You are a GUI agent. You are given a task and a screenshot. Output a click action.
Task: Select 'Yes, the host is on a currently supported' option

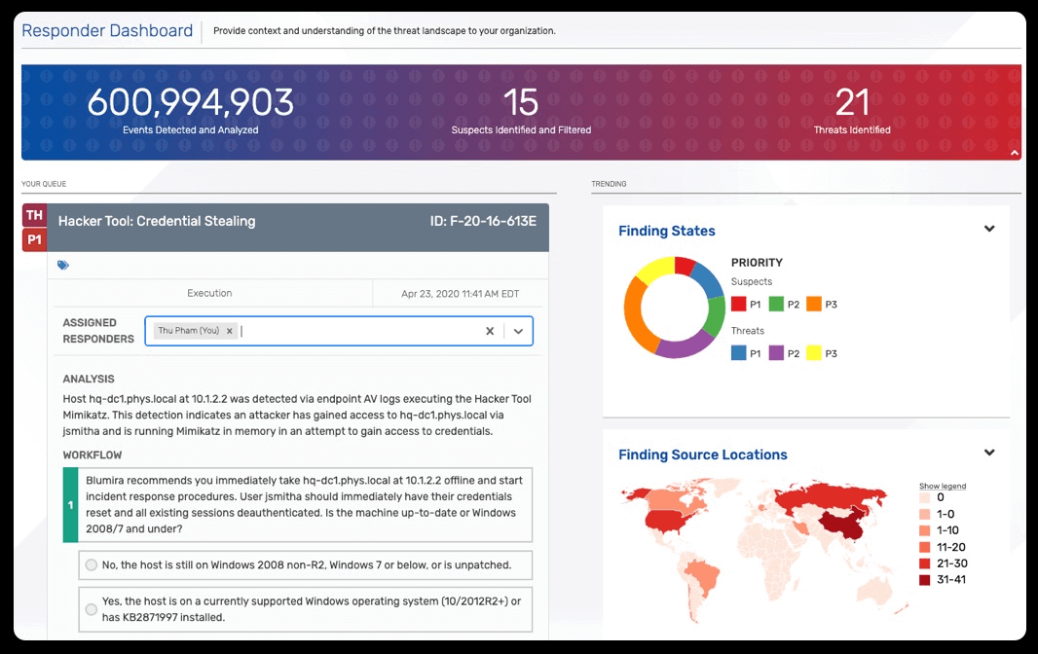click(92, 609)
